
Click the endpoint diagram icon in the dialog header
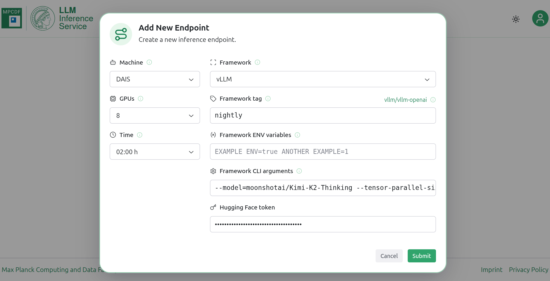pos(121,34)
